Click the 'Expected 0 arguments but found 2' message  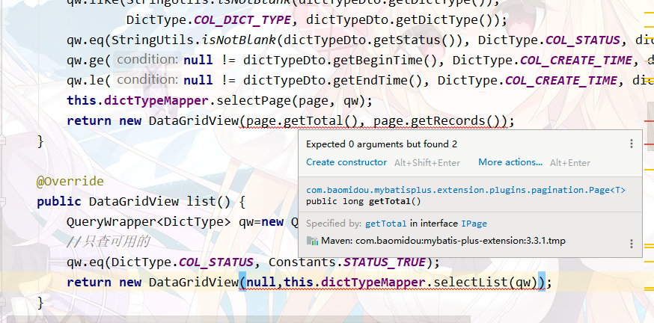[382, 144]
